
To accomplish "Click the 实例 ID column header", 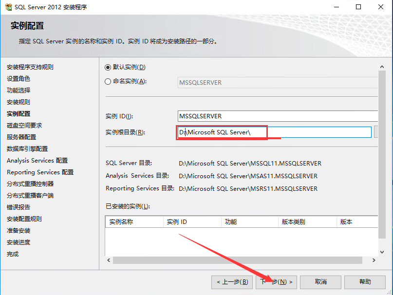I will click(x=192, y=222).
